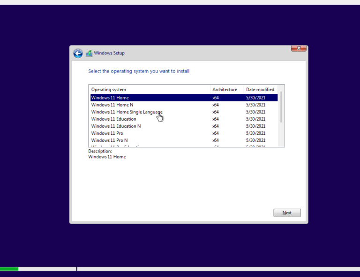Close the Windows Setup dialog
Screen dimensions: 360x277
pyautogui.click(x=299, y=48)
